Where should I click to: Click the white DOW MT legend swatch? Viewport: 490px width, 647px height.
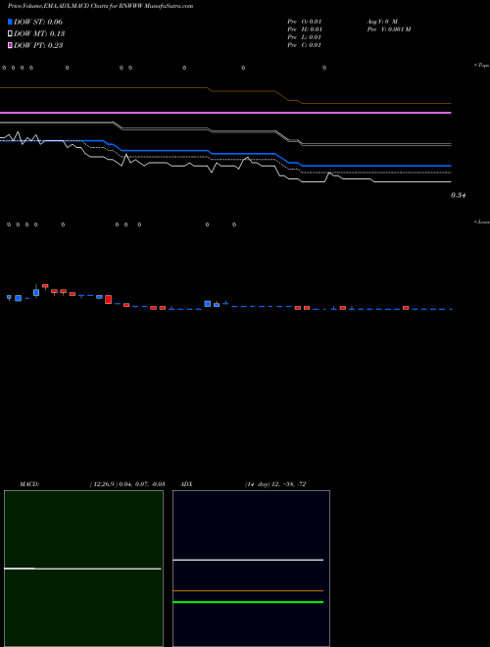tap(10, 33)
